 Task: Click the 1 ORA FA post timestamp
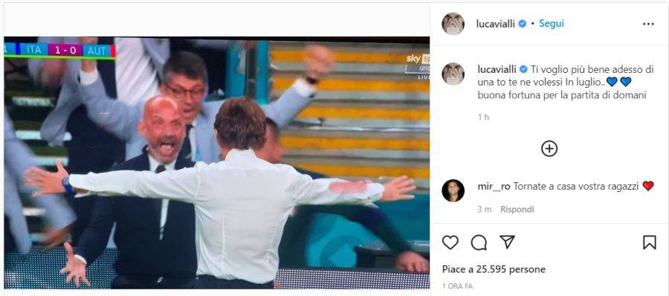pyautogui.click(x=457, y=286)
